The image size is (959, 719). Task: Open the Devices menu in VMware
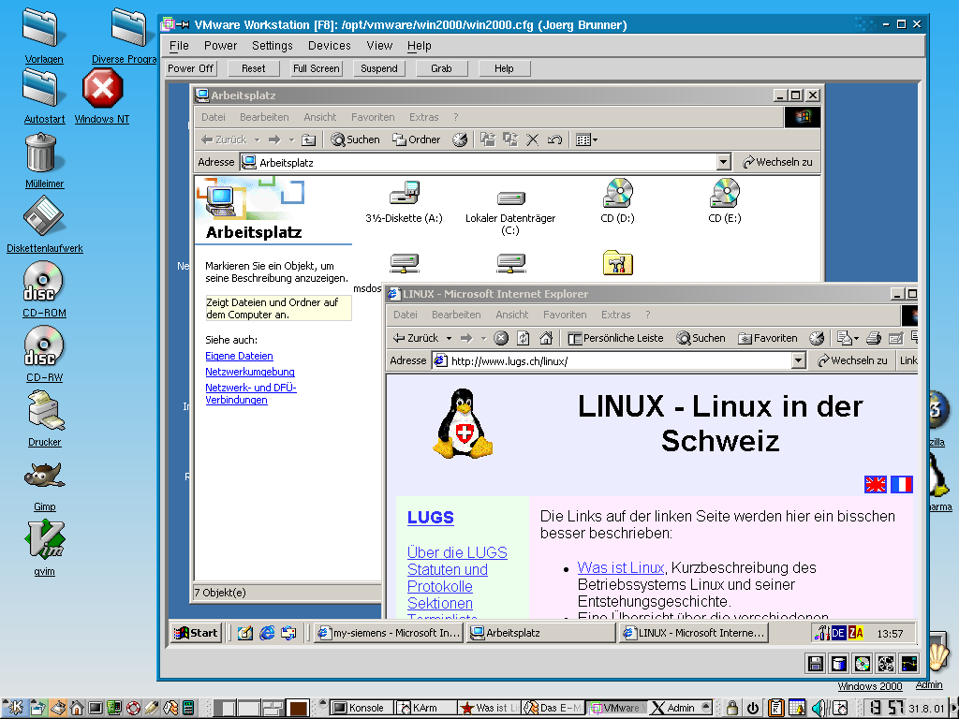[x=329, y=45]
